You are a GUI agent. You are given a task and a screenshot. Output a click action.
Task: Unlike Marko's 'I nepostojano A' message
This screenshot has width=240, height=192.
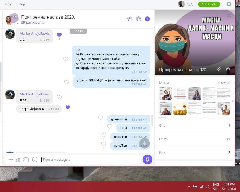tap(68, 107)
